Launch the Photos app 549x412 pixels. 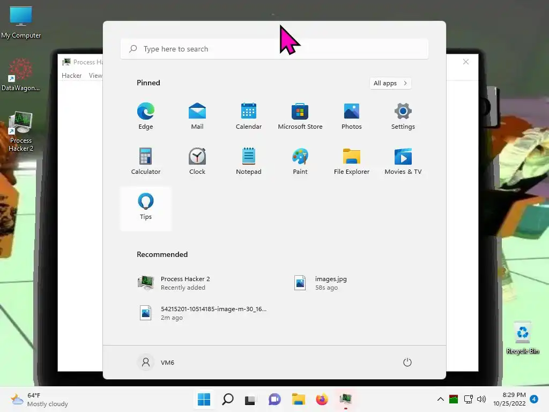click(352, 116)
